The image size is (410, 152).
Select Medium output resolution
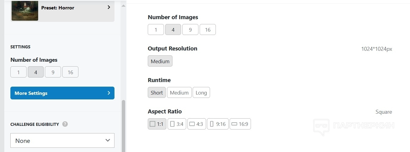[x=160, y=61]
